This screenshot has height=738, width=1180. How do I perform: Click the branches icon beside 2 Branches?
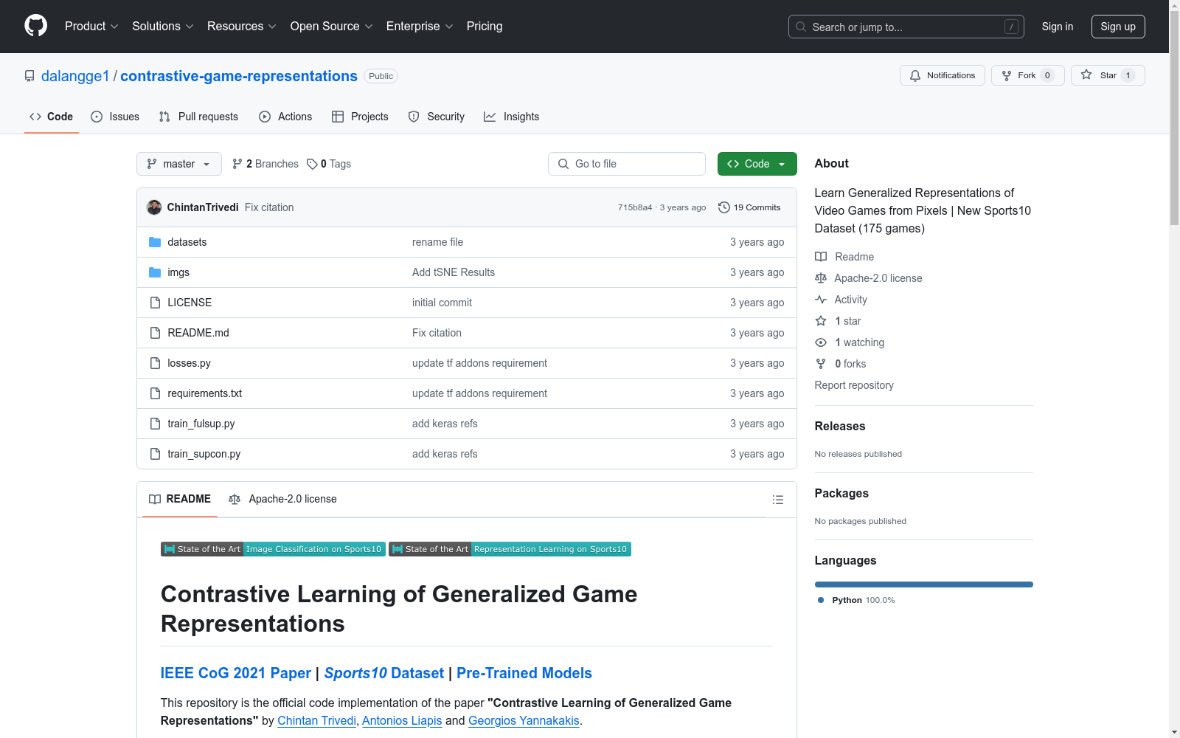[x=237, y=164]
